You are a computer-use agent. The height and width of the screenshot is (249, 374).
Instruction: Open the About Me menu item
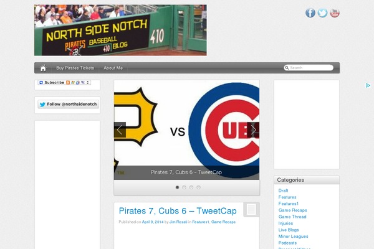[x=113, y=68]
